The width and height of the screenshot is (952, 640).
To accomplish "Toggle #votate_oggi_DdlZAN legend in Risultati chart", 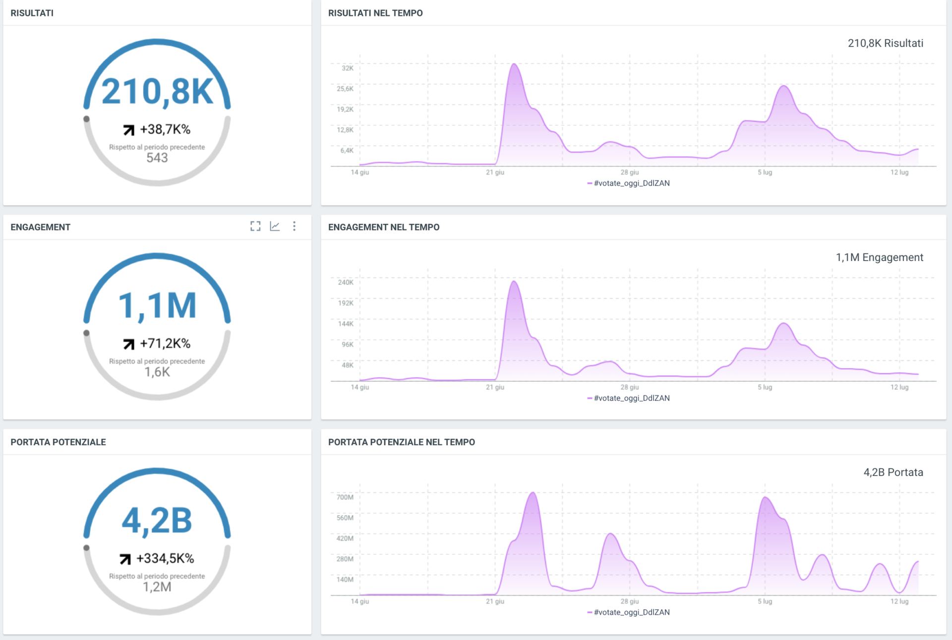I will click(628, 183).
